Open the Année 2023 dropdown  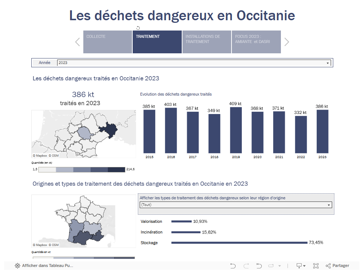[x=327, y=63]
